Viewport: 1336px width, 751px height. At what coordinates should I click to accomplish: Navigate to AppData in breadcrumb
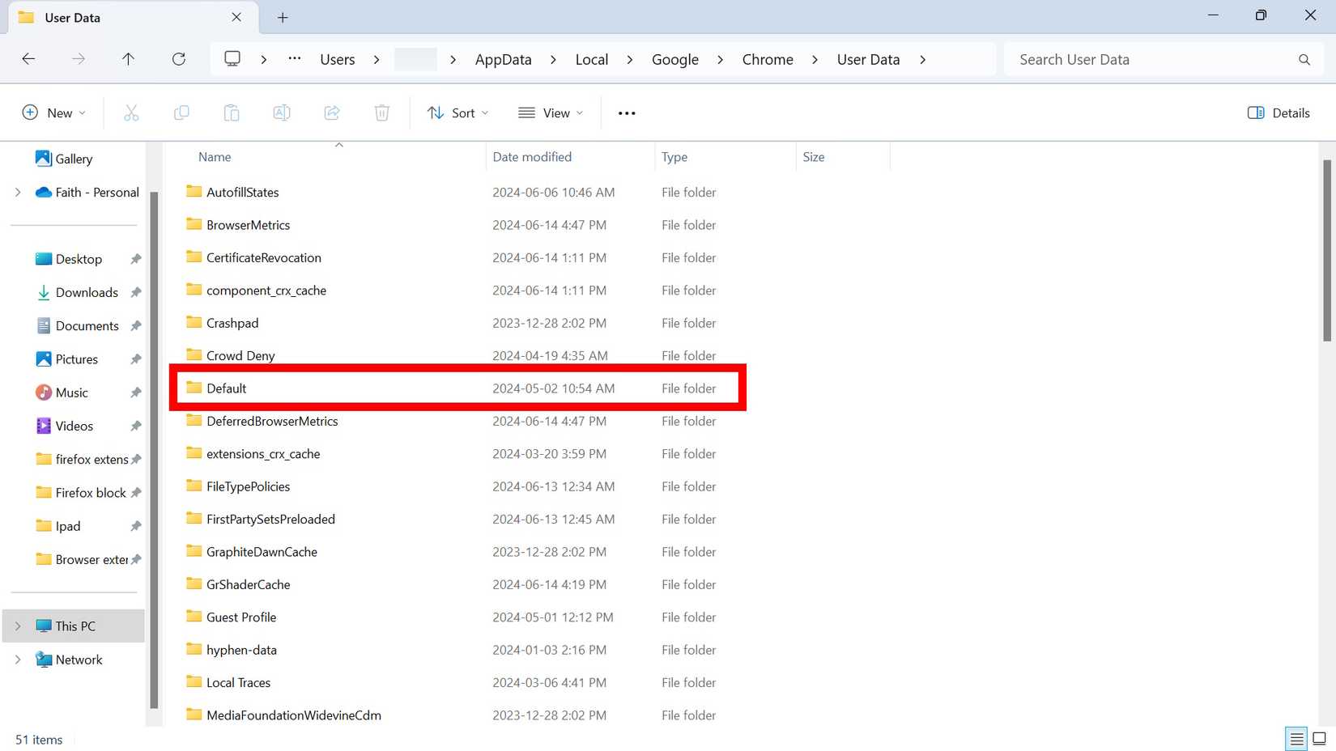click(x=504, y=60)
